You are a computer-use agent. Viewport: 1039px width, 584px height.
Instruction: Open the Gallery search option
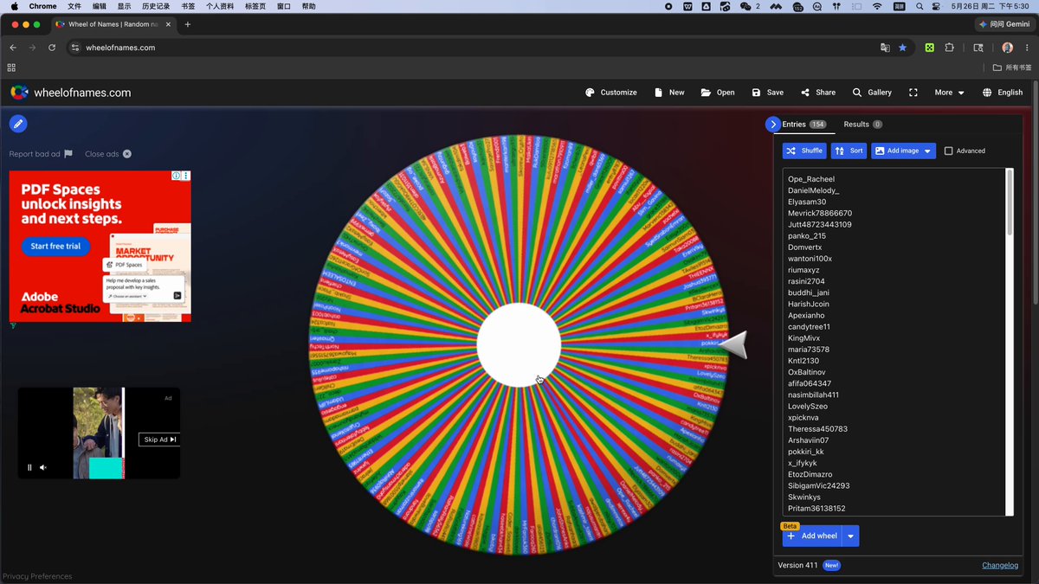click(871, 93)
